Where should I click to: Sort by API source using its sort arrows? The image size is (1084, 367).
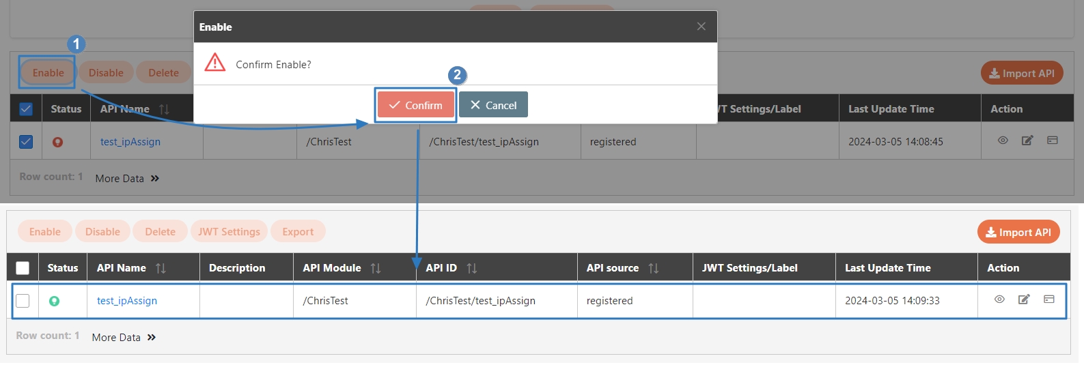(x=654, y=268)
